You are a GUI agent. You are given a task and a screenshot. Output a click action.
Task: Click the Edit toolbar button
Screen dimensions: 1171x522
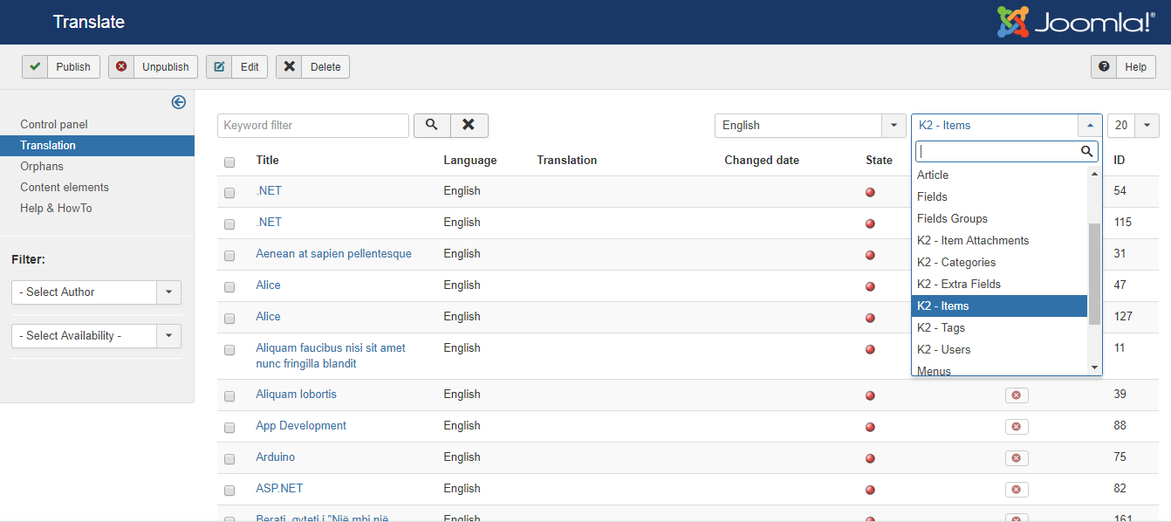236,66
